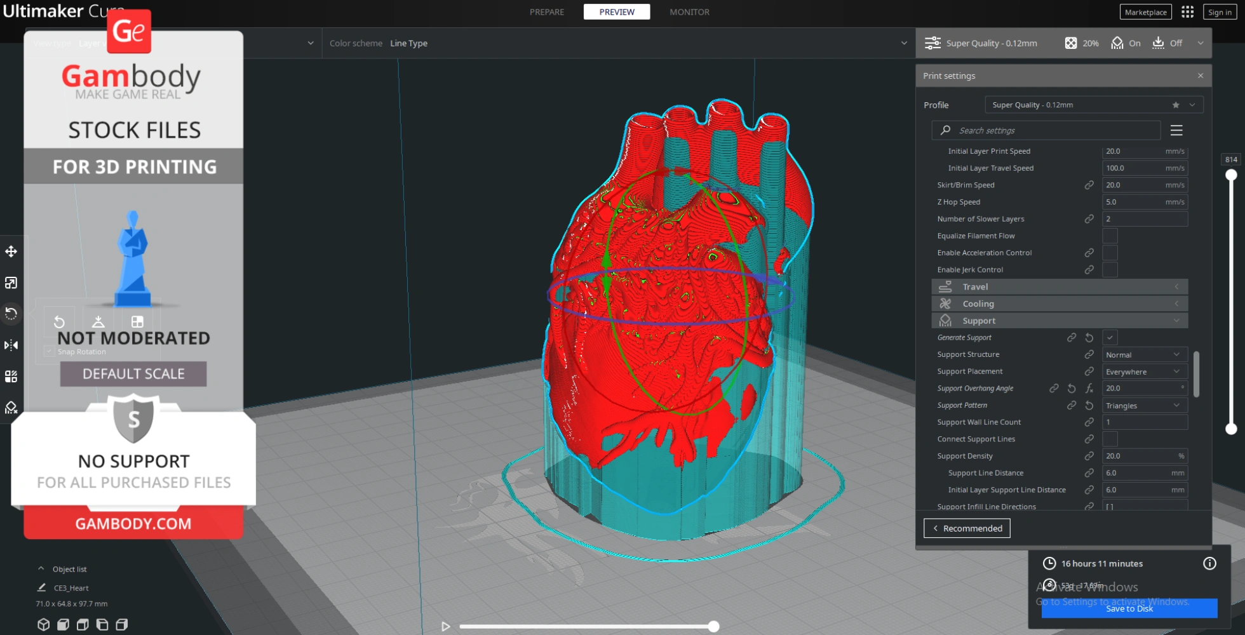This screenshot has width=1245, height=635.
Task: Click the Recommended settings button
Action: point(967,528)
